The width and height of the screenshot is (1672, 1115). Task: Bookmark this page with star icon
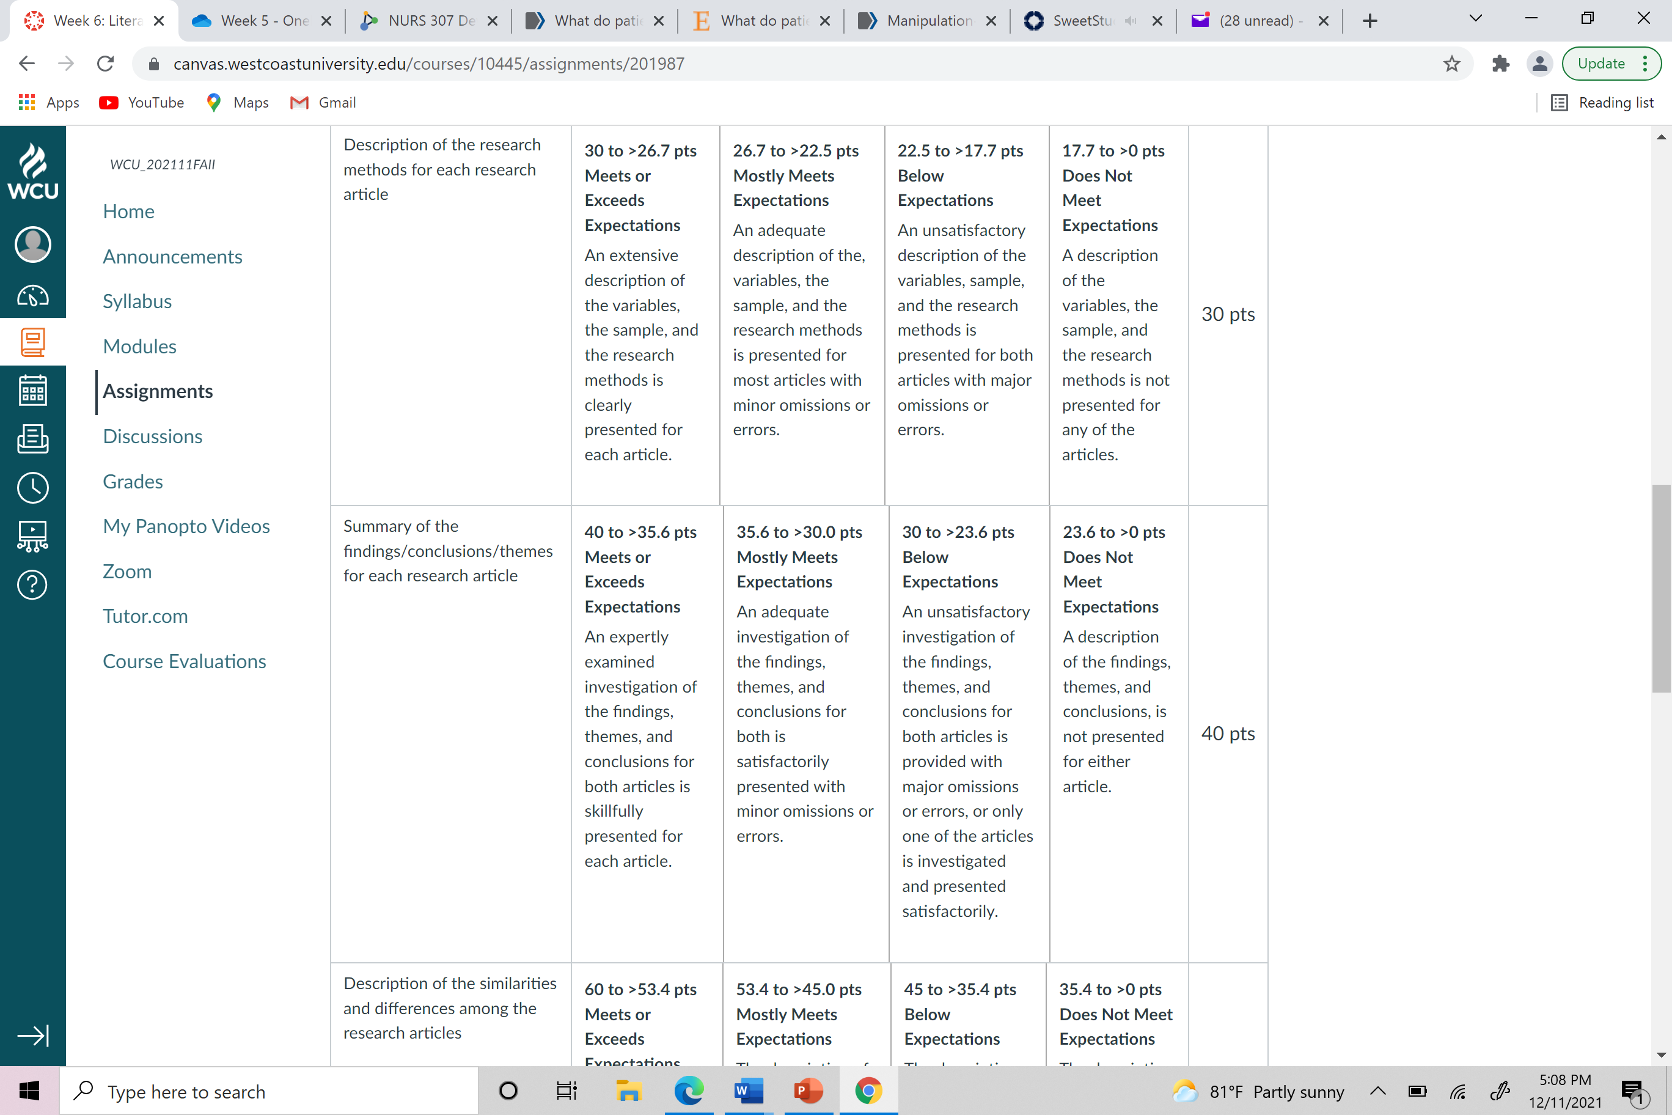[1451, 64]
